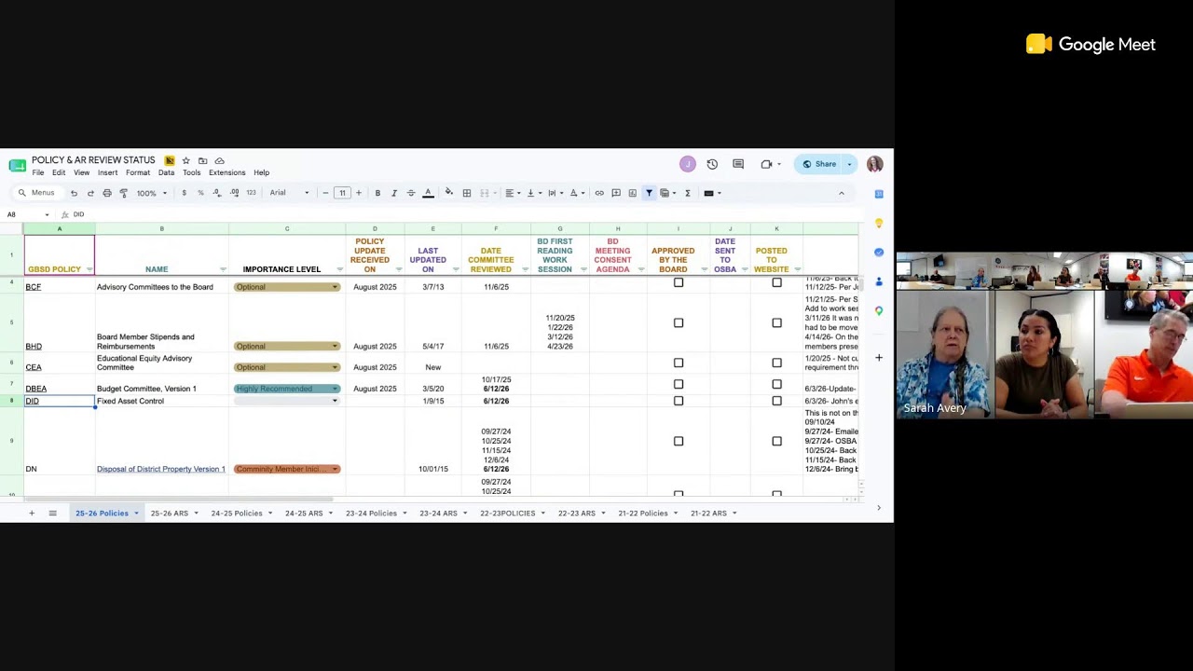Open the Name box cell reference
Screen dimensions: 1193x671
tap(27, 214)
